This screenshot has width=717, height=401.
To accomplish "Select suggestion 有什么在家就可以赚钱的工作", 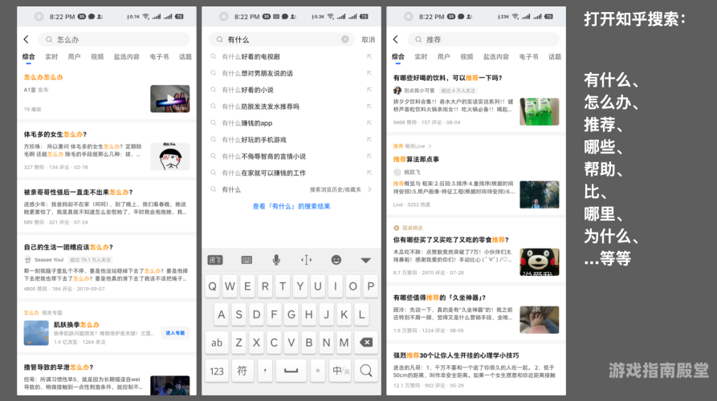I will coord(263,173).
